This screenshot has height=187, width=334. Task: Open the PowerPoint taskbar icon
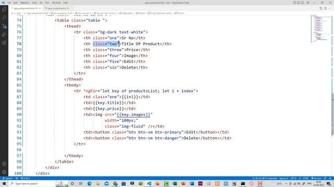[183, 183]
